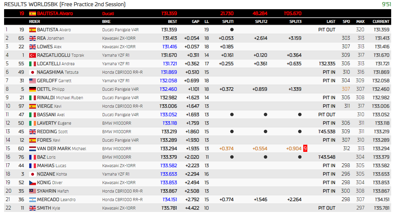Click the French flag next to MAHIAS Lucas
The width and height of the screenshot is (400, 214).
(x=32, y=165)
